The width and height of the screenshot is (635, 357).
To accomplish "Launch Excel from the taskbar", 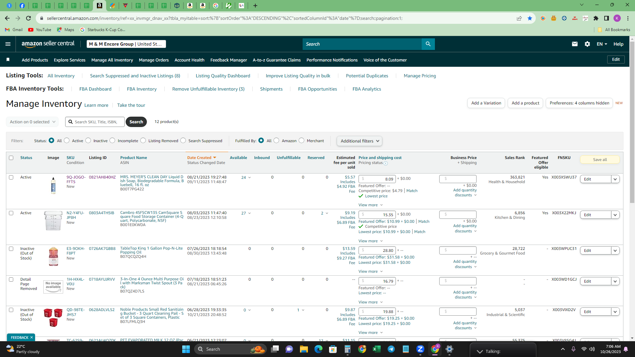I will tap(377, 349).
